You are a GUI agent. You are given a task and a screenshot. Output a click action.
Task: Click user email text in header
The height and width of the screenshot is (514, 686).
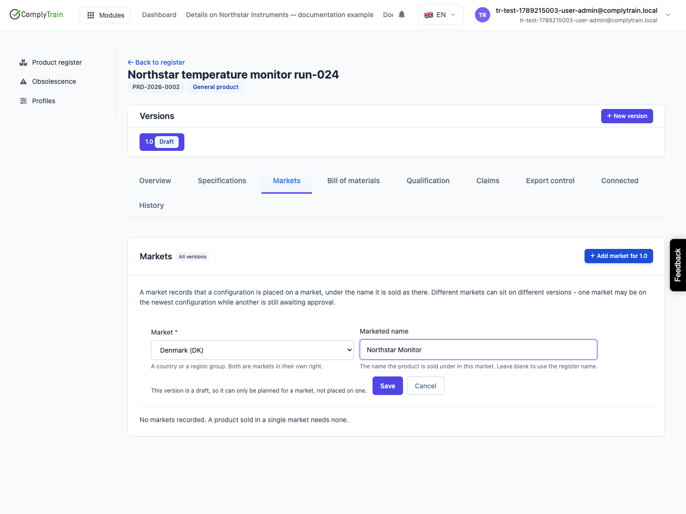(x=576, y=10)
